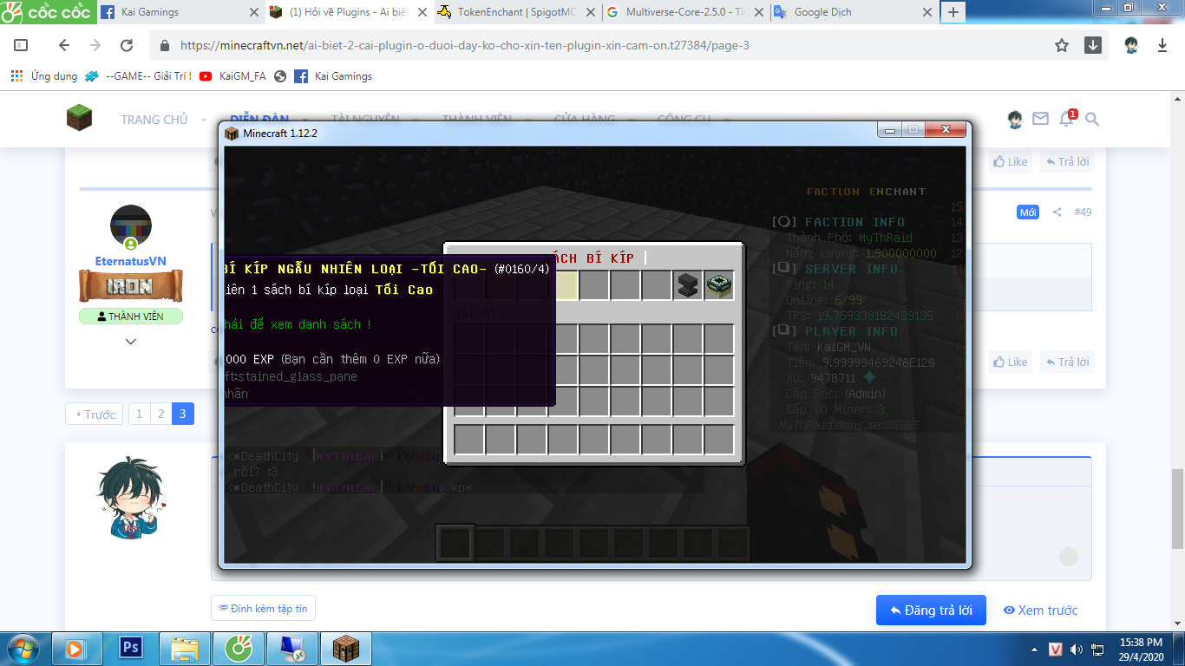Select the Hỏi về Plugins browser tab
1185x666 pixels.
pos(348,12)
